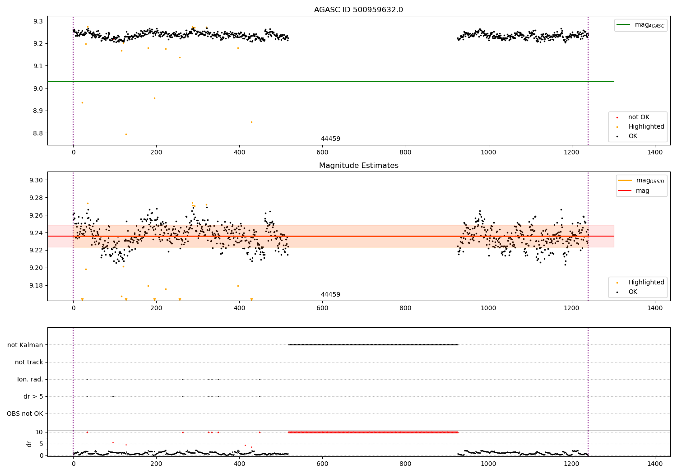Screen dimensions: 677x474
Task: Click the 'Ion. rad.' axis label
Action: 30,380
